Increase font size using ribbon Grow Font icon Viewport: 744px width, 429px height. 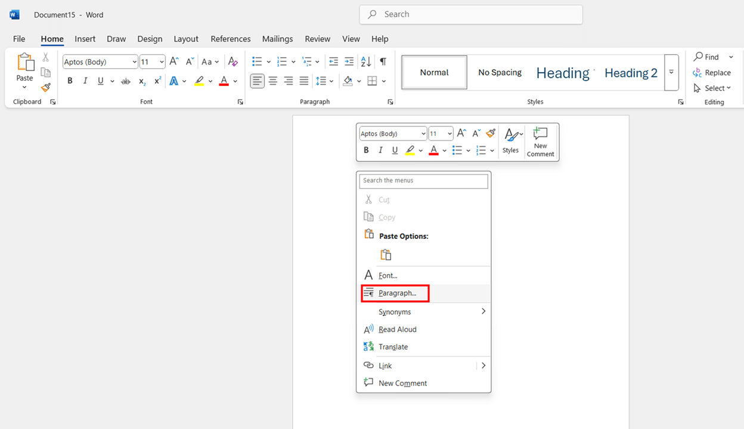pos(174,61)
